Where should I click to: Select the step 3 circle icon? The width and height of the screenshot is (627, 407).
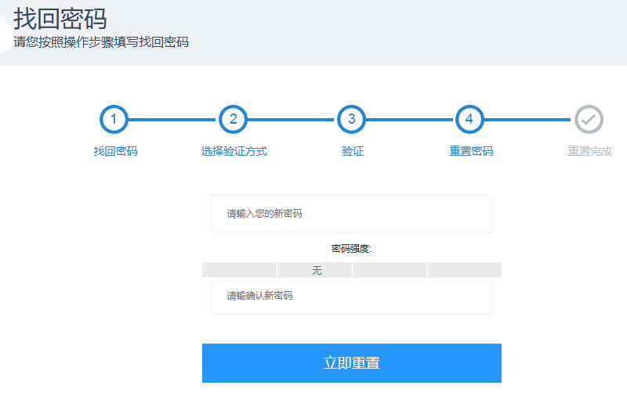(x=351, y=120)
